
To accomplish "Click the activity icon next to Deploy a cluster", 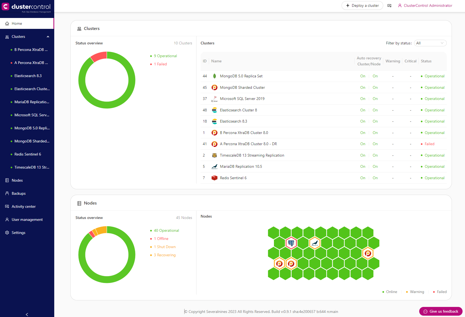I will [x=389, y=5].
